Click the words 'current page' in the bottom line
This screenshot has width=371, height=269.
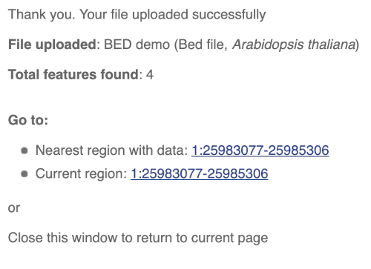[x=229, y=238]
